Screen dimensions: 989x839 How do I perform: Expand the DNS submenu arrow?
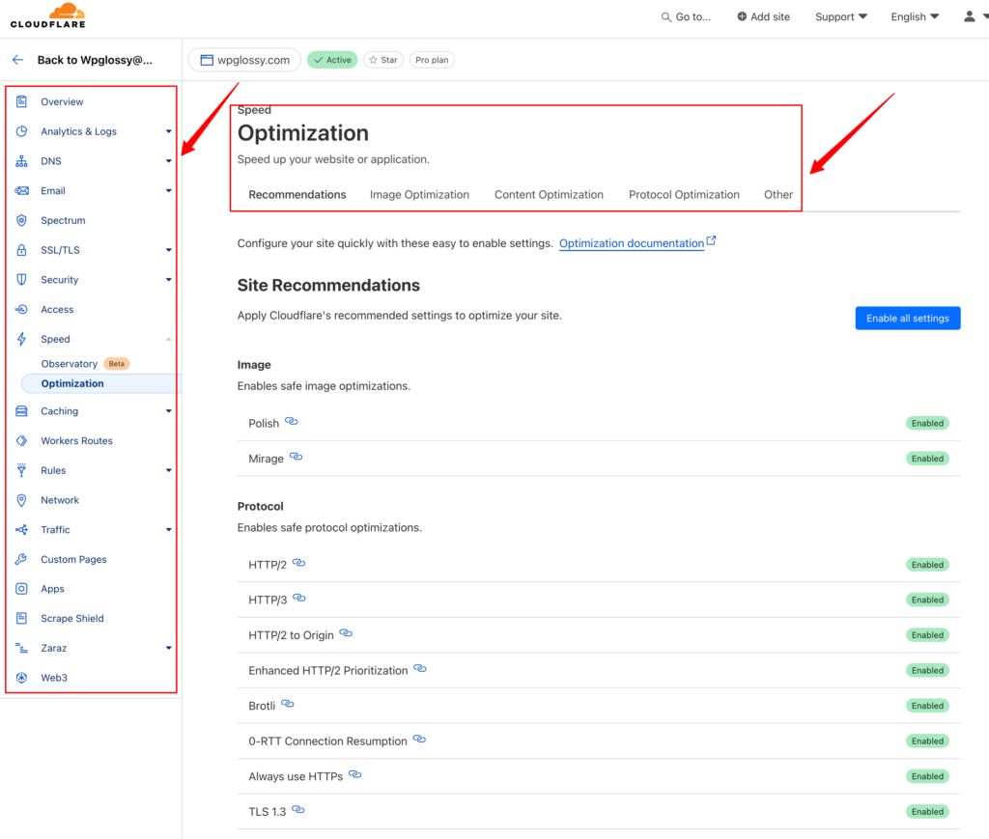pos(168,160)
